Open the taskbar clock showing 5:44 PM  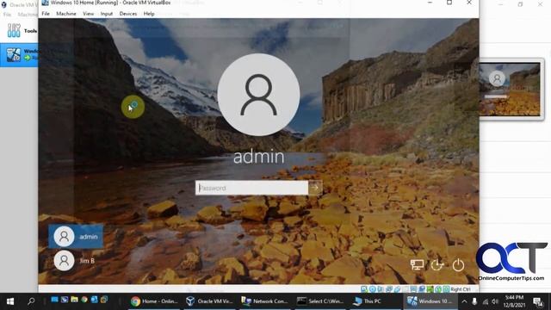[x=514, y=301]
